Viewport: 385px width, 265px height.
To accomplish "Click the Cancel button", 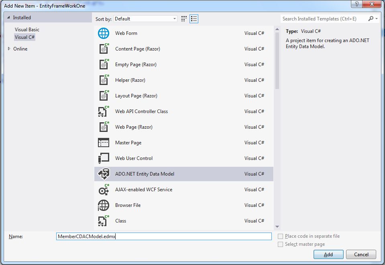I will 361,255.
